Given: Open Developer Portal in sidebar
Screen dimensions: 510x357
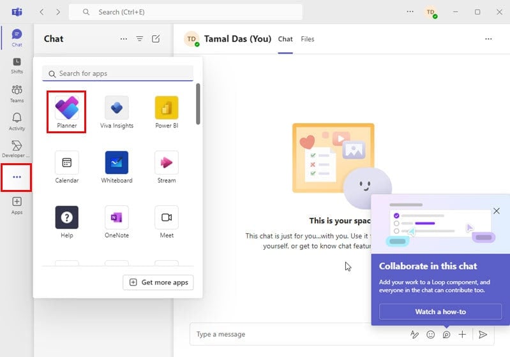Looking at the screenshot, I should 16,149.
